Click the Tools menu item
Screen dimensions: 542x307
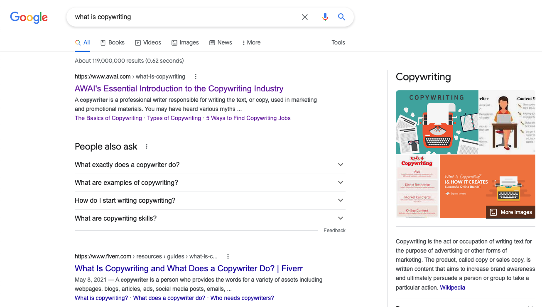(x=338, y=42)
